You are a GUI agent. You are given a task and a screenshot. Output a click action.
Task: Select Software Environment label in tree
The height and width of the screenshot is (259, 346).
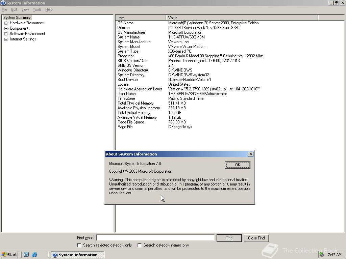(27, 34)
